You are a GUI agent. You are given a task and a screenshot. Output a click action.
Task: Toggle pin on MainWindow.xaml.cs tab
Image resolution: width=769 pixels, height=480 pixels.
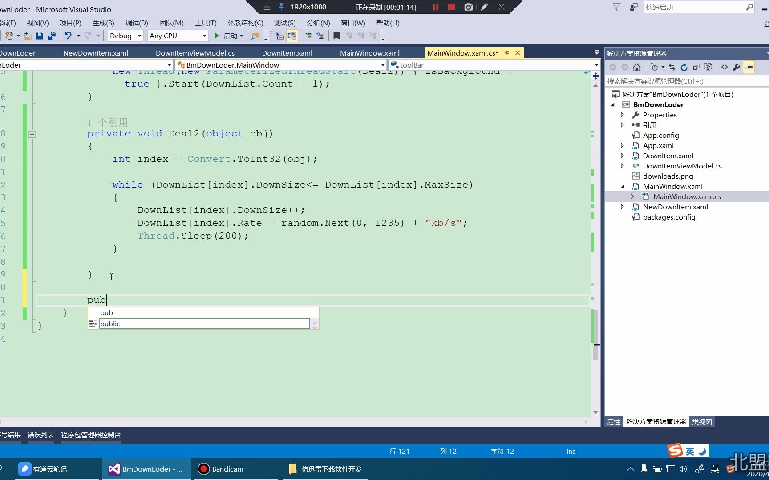pos(507,53)
